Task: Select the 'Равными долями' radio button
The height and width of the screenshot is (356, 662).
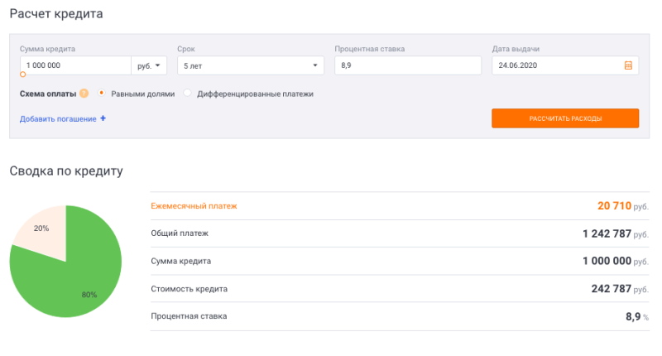Action: click(x=101, y=93)
